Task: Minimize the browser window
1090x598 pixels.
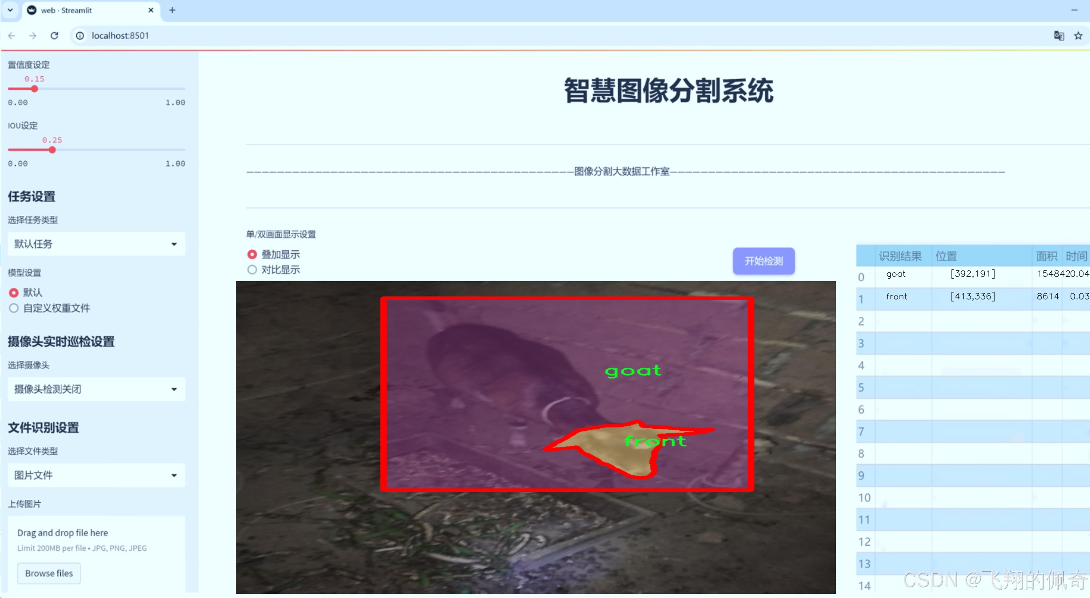Action: (1074, 10)
